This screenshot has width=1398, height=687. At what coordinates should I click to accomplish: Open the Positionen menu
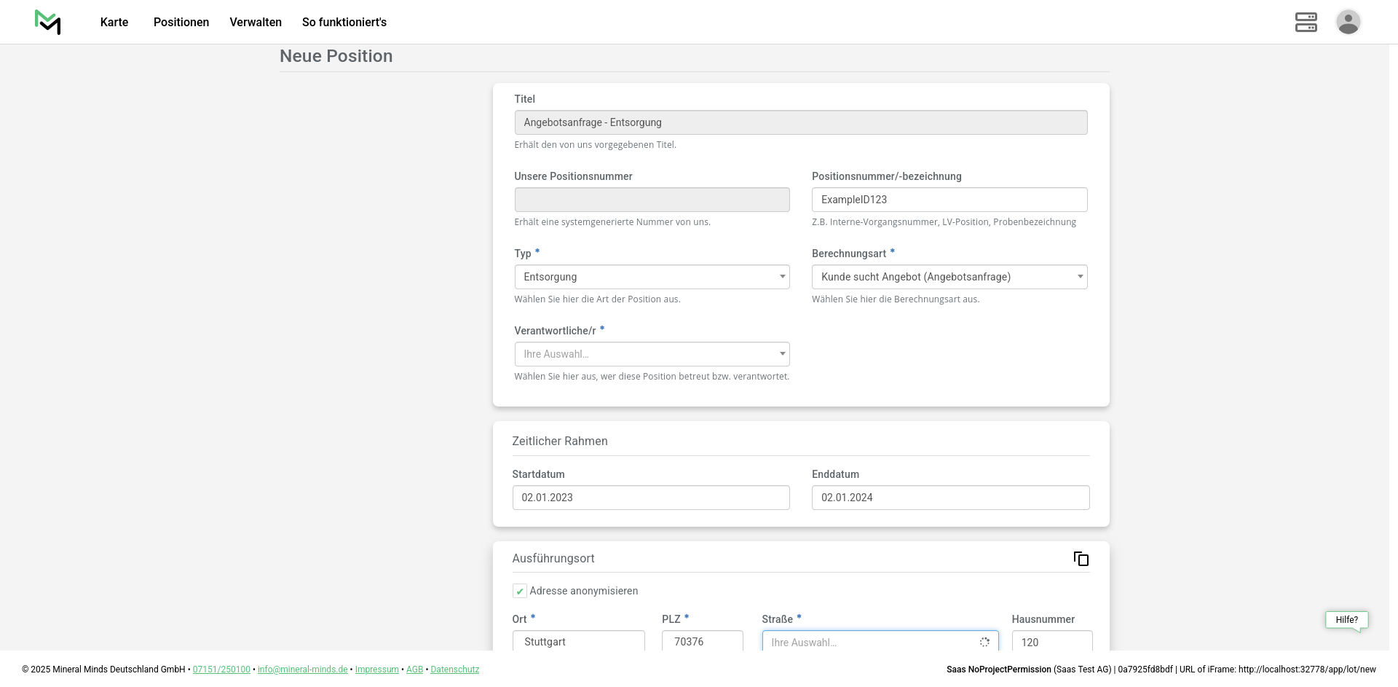pos(181,22)
